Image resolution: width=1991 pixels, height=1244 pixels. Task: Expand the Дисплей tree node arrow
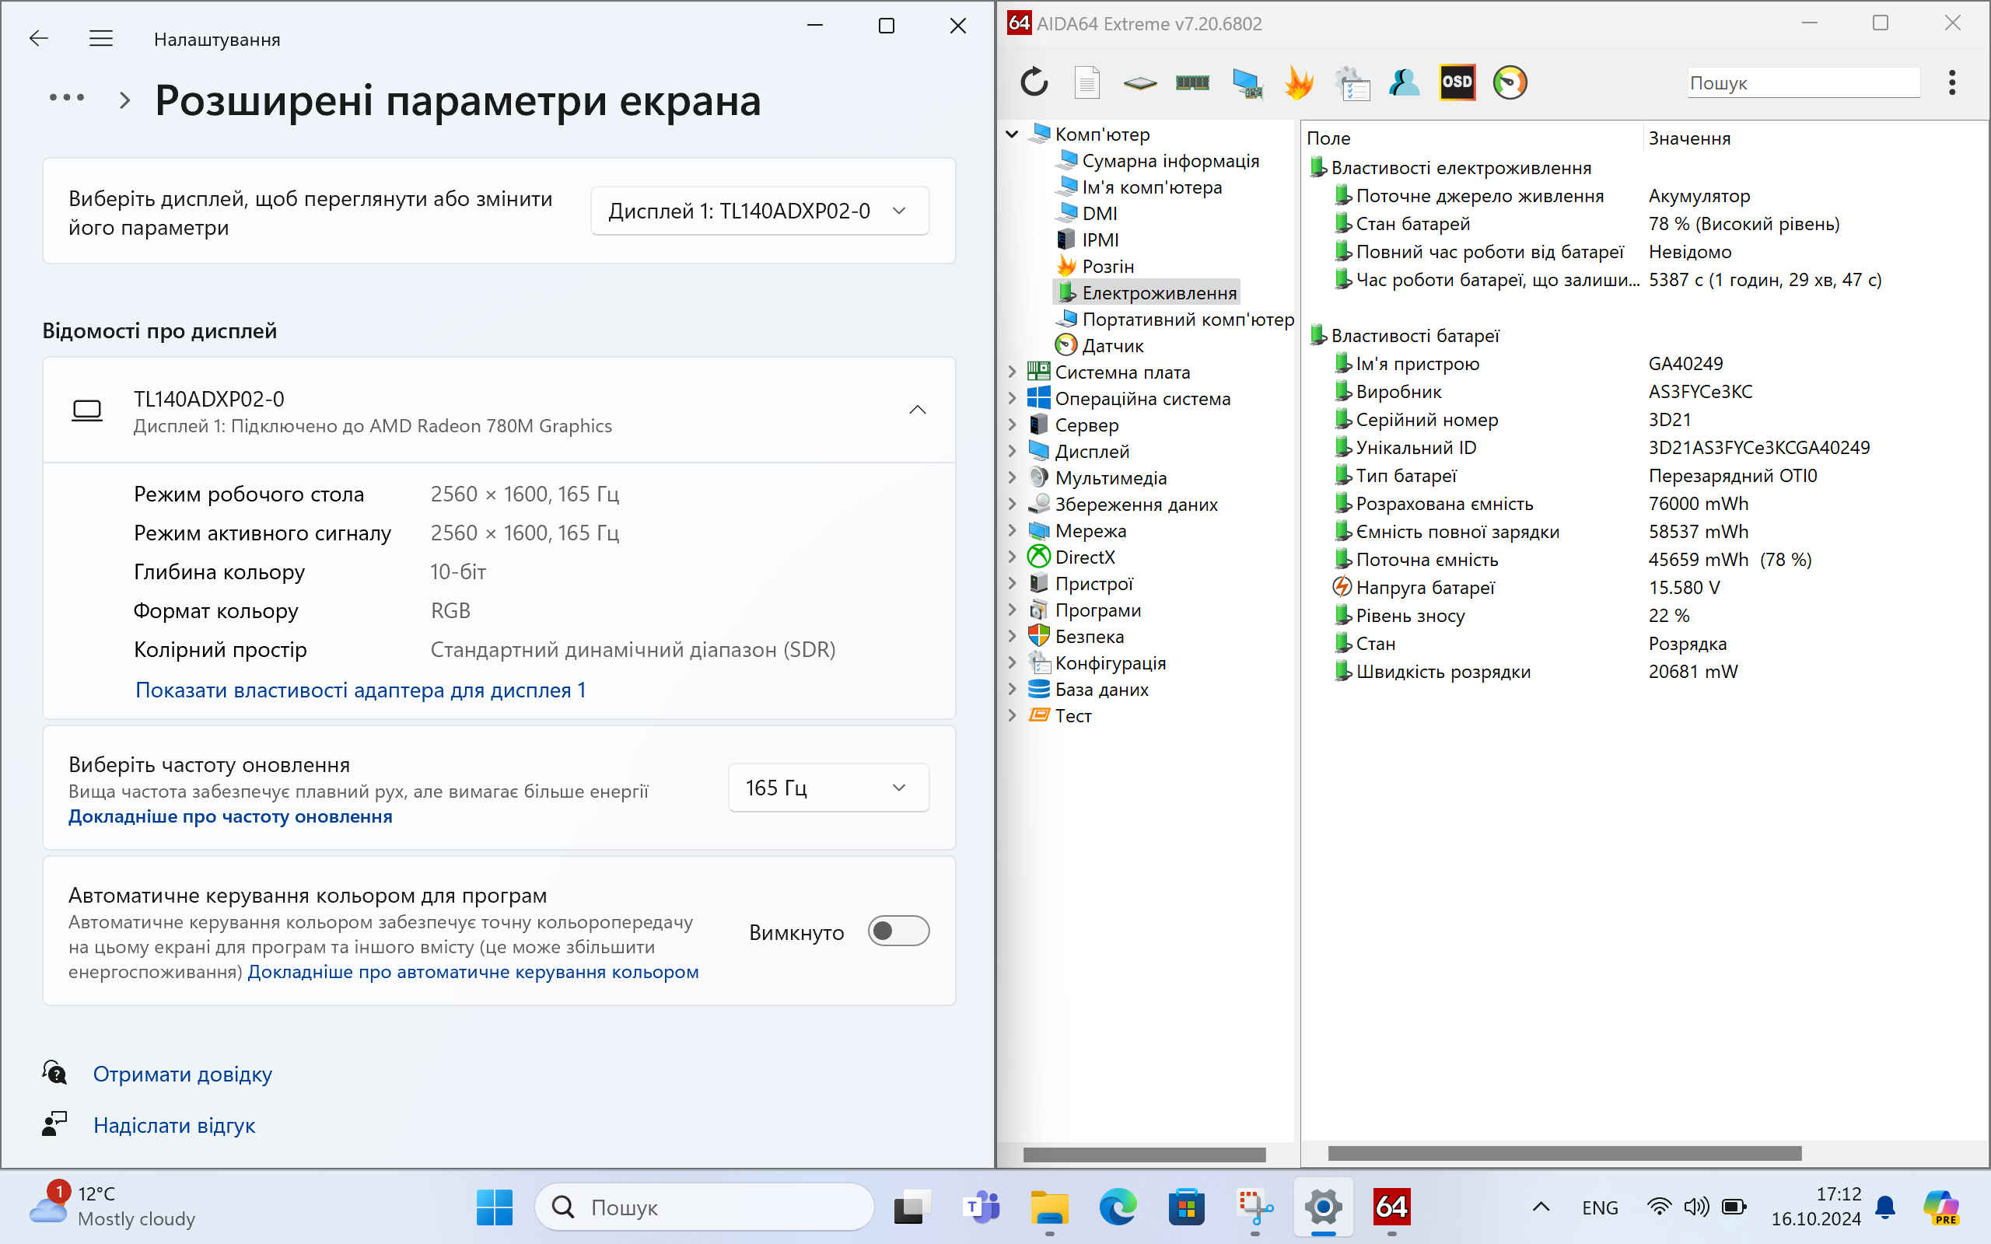1012,451
